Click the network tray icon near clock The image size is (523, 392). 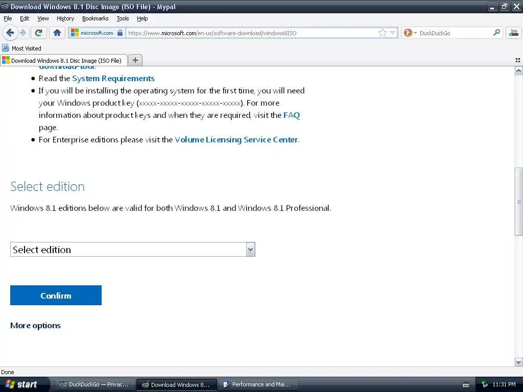coord(485,385)
